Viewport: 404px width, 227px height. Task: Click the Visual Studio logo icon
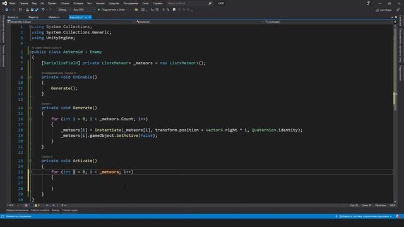(4, 3)
